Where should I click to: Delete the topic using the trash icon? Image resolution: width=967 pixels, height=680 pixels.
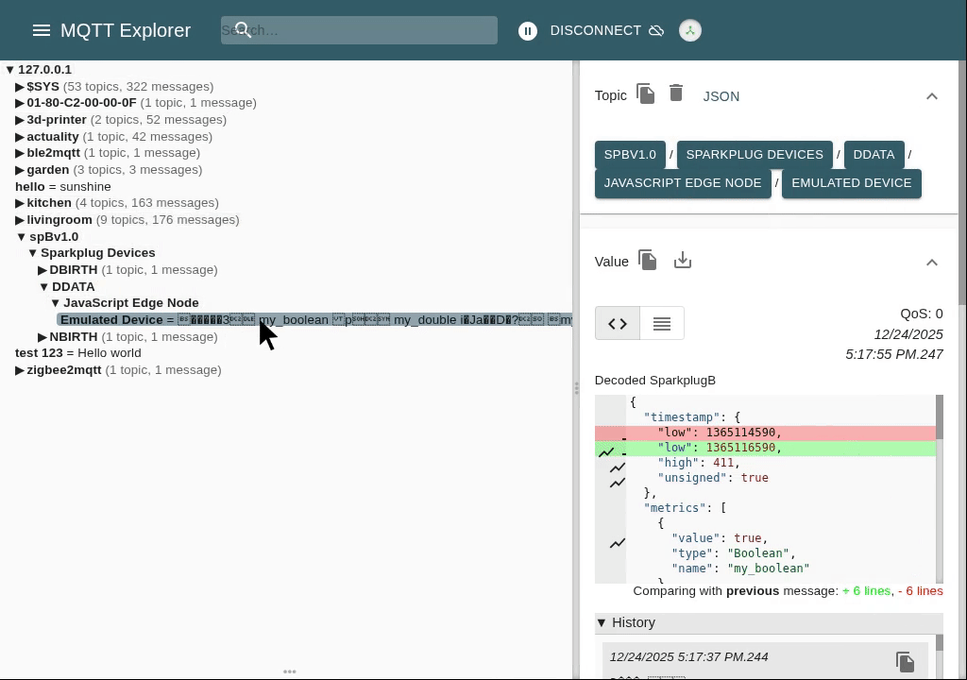point(676,93)
